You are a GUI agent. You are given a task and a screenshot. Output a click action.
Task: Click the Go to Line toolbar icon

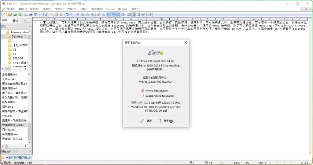coord(93,14)
